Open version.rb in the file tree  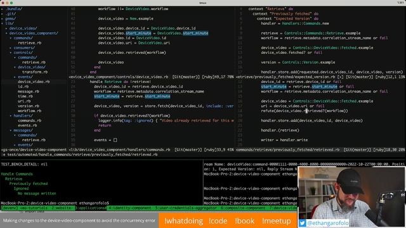[x=29, y=106]
